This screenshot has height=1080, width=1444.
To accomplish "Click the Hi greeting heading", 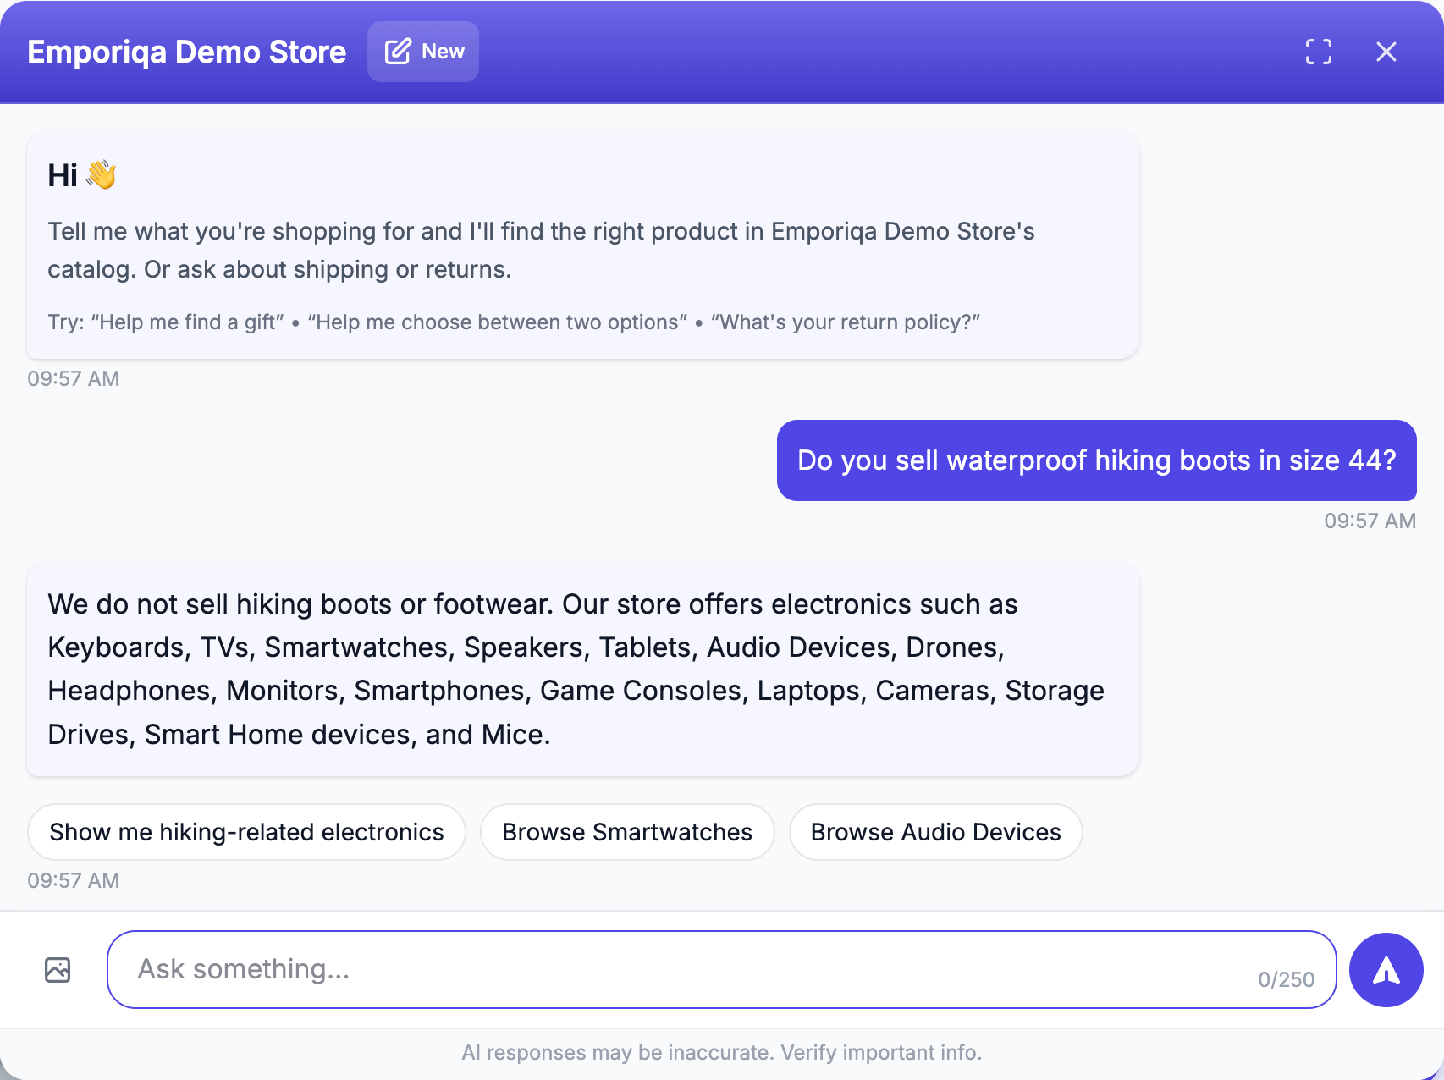I will [82, 175].
